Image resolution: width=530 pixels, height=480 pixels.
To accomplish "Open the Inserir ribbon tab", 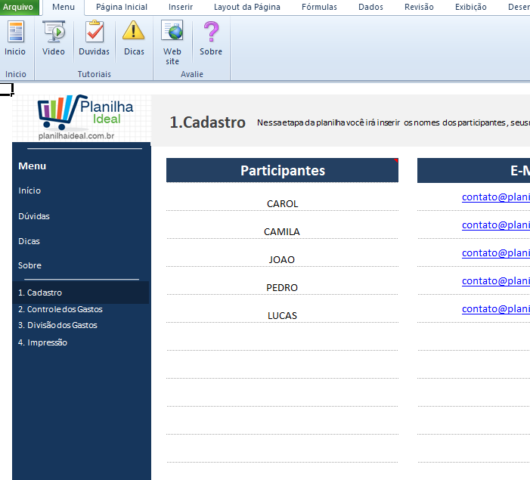I will tap(181, 7).
